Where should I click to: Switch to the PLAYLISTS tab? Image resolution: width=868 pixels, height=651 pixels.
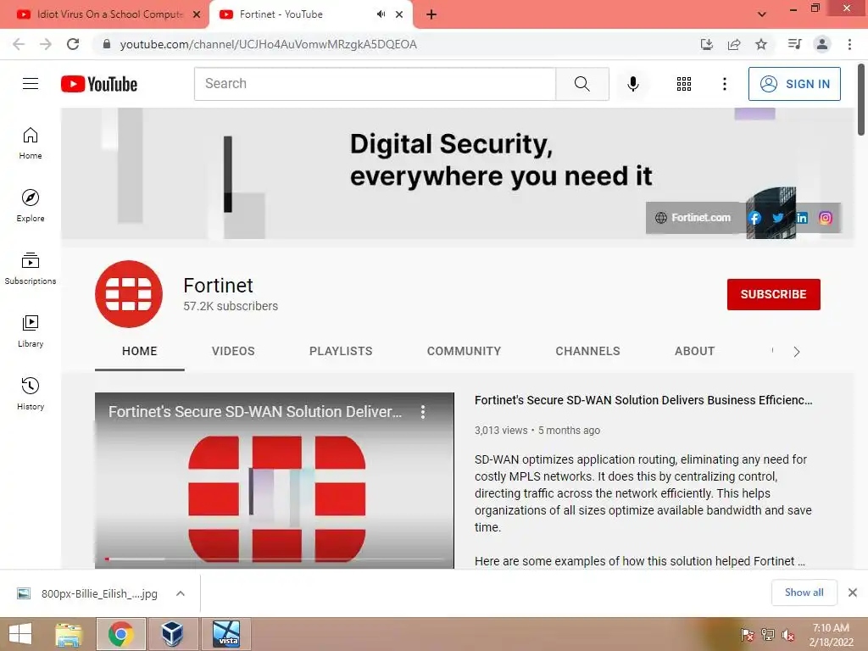coord(341,351)
